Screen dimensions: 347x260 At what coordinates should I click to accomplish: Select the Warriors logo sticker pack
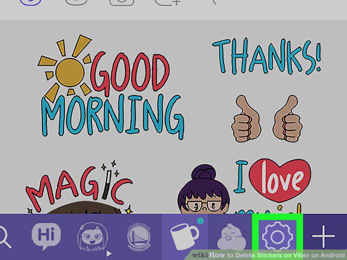point(139,237)
